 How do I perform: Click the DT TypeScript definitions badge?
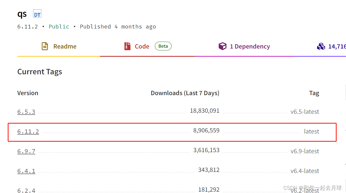[x=37, y=14]
